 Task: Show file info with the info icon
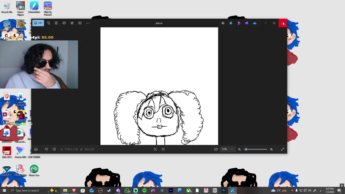(x=54, y=149)
